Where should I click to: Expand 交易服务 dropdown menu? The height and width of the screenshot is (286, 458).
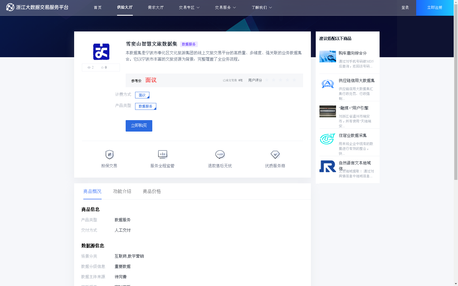(x=226, y=7)
